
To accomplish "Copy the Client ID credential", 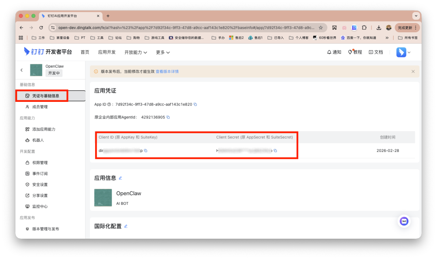I will pos(146,150).
